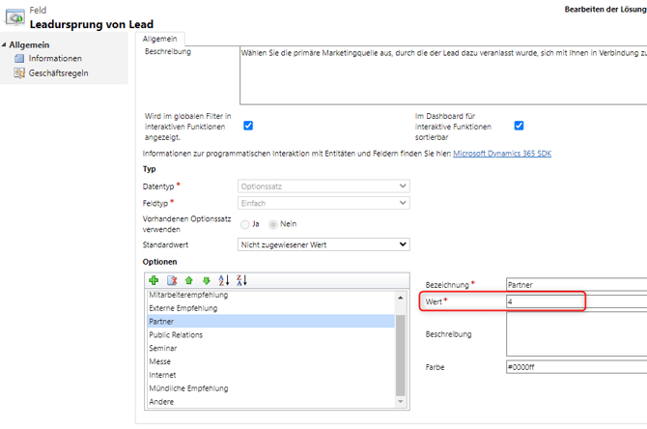Viewport: 647px width, 429px height.
Task: Click the Bezeichnung field containing Partner
Action: 577,285
